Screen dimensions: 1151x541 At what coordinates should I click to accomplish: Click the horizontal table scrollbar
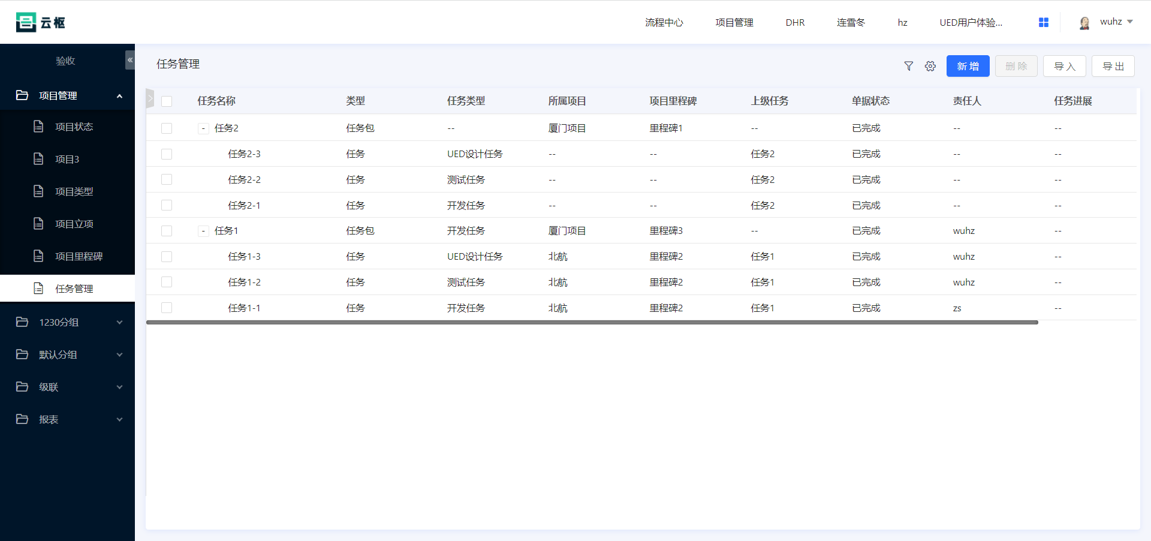click(592, 323)
